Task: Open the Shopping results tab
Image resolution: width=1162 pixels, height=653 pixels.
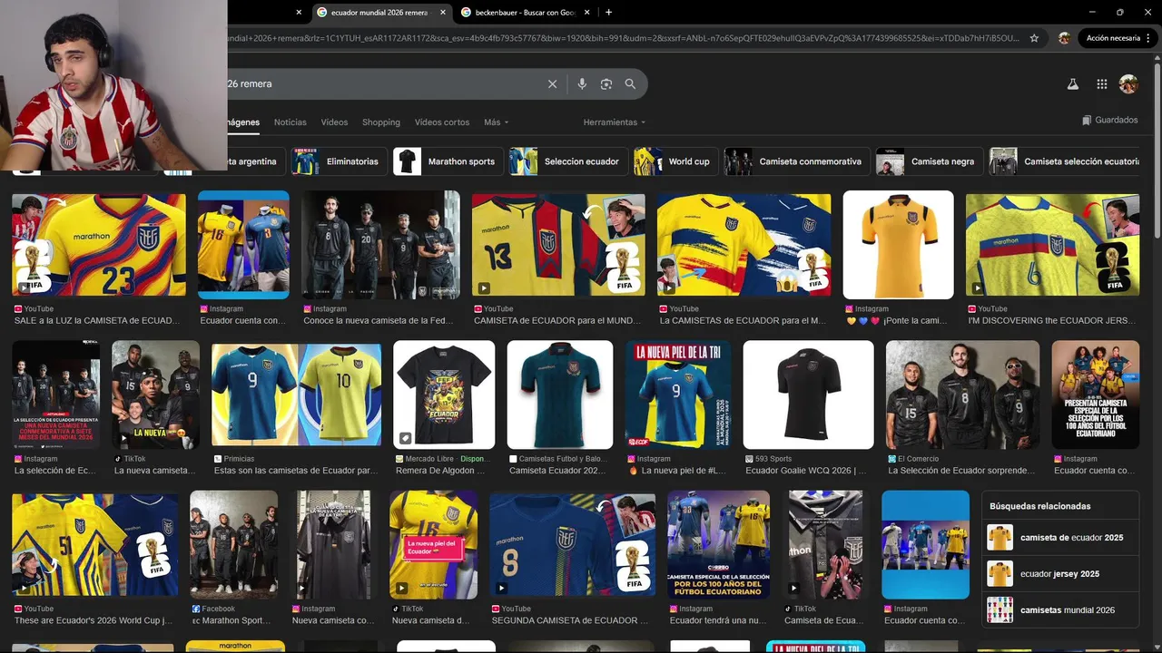Action: [381, 122]
